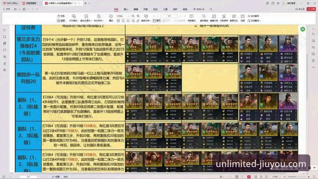
Task: Open WPS AI
Action: tap(199, 9)
